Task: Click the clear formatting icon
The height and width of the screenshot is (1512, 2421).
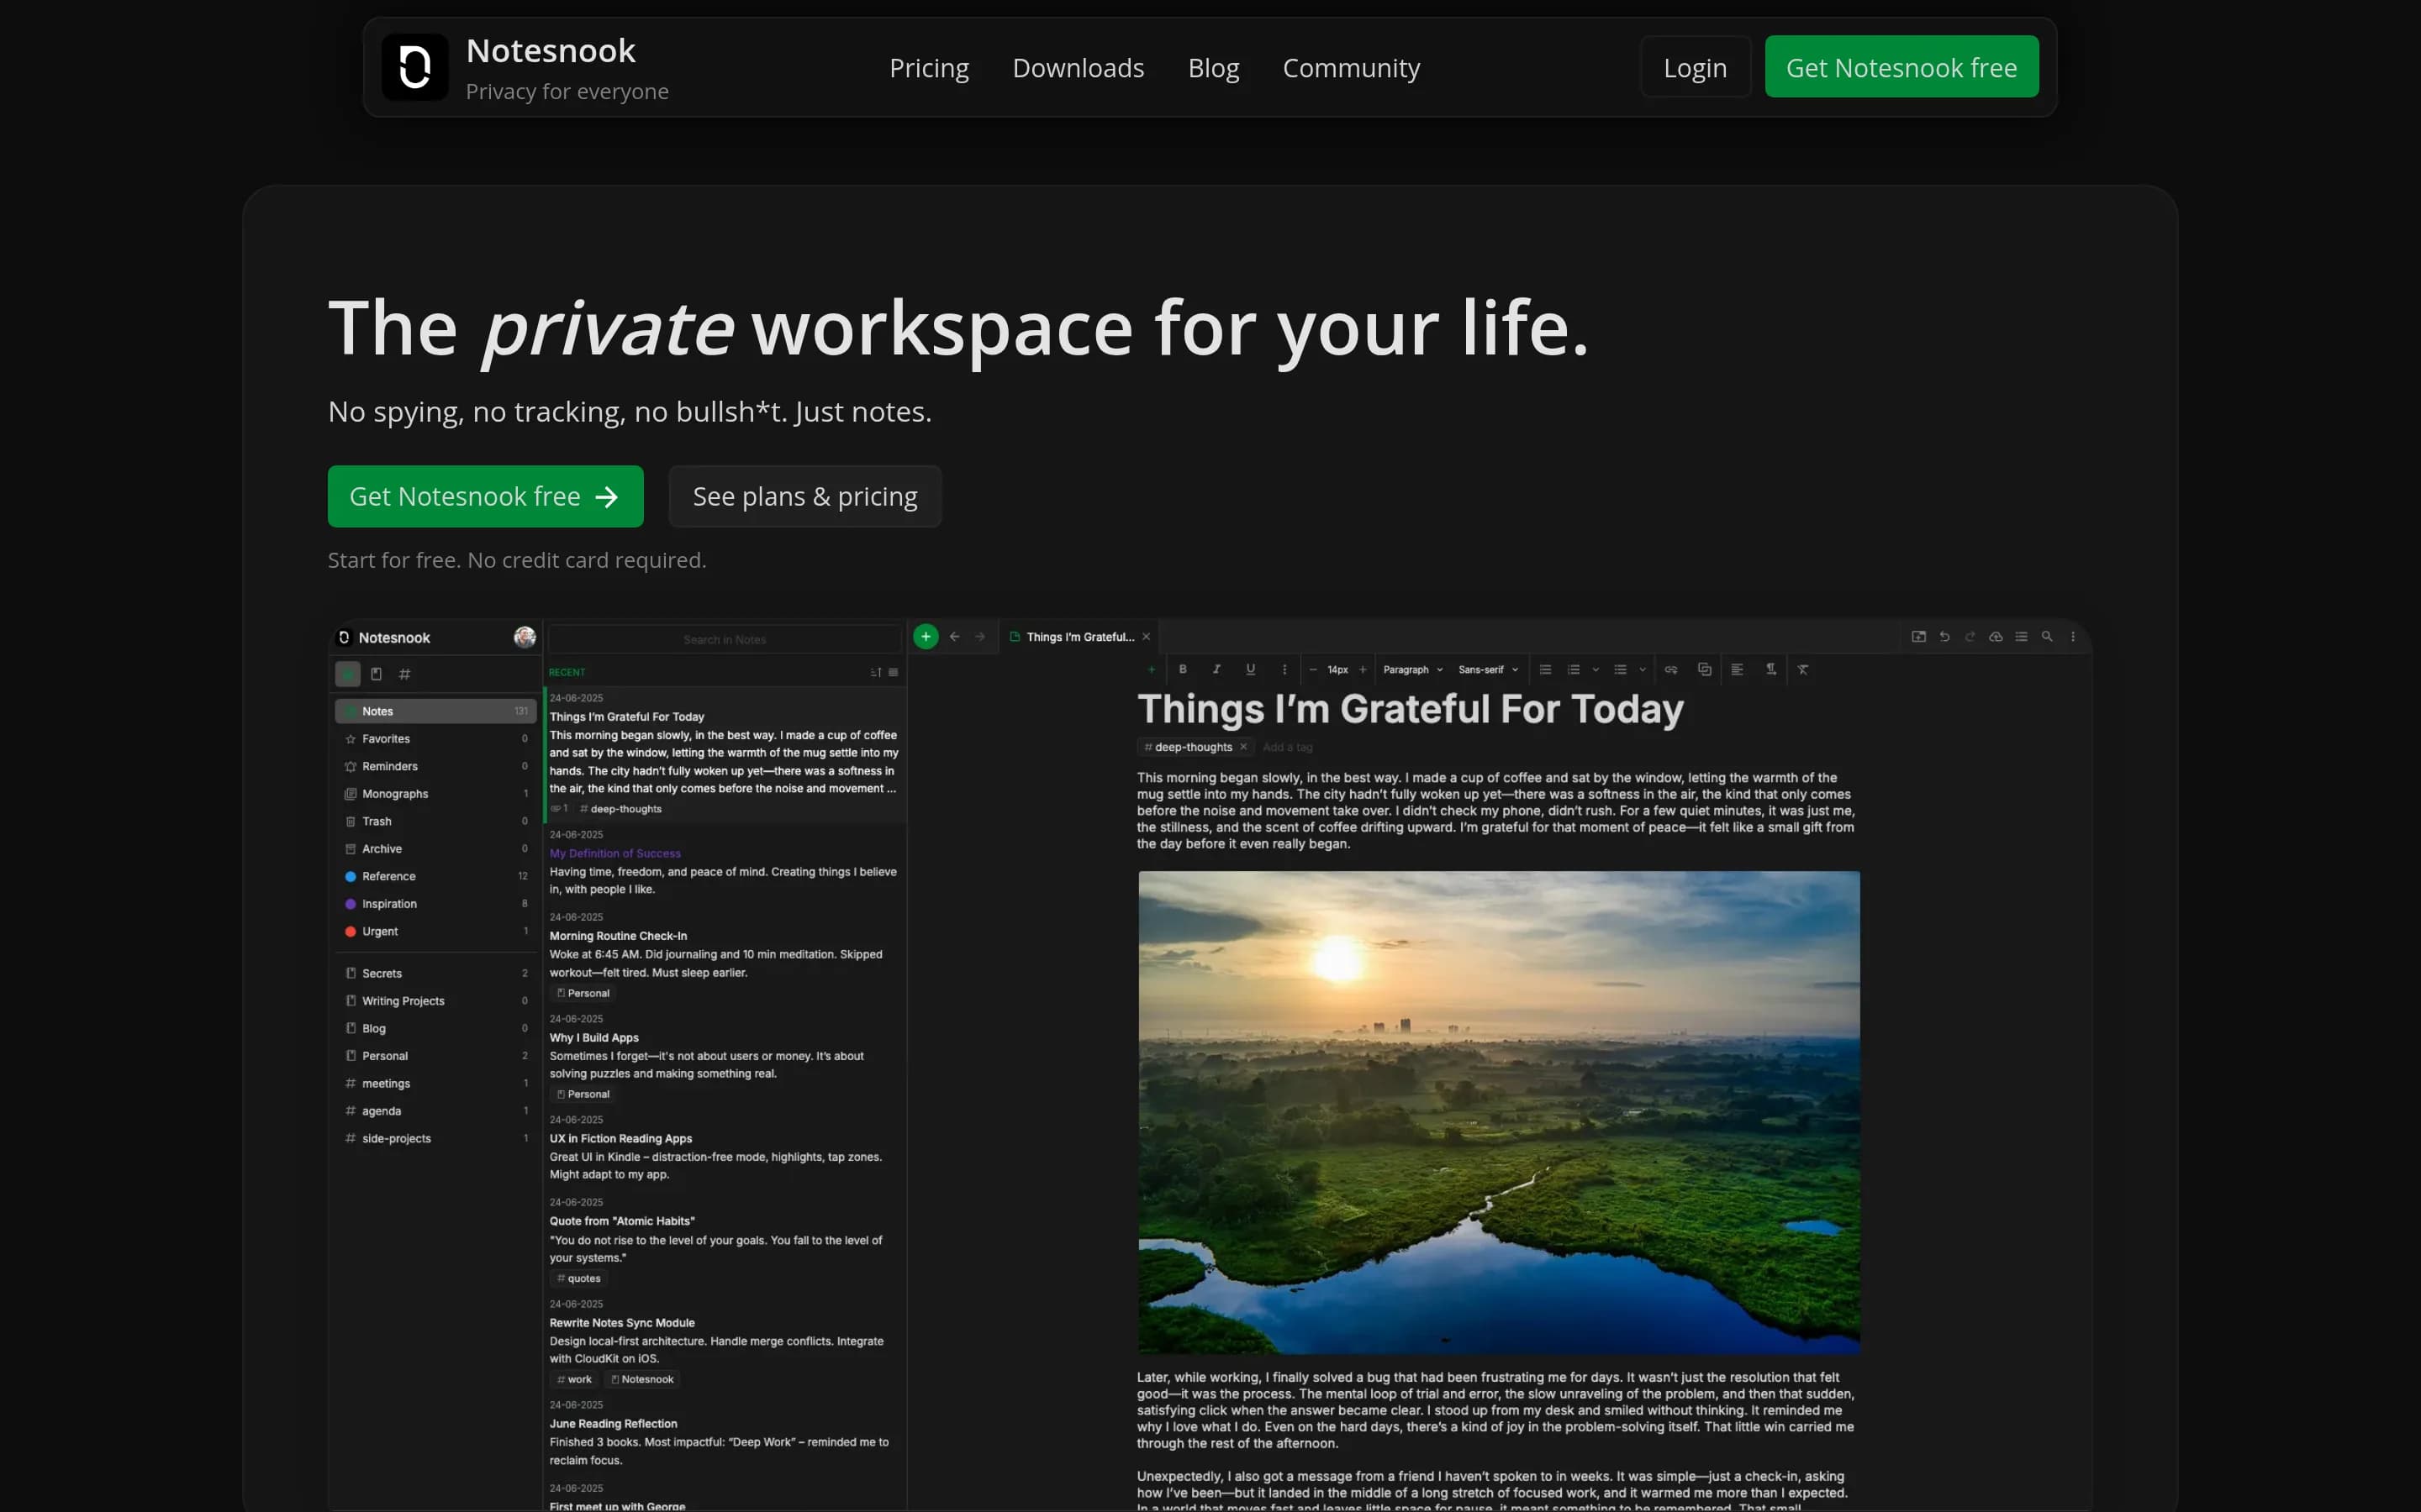Action: pyautogui.click(x=1803, y=669)
